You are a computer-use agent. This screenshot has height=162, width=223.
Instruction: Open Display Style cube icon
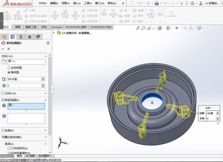[168, 28]
